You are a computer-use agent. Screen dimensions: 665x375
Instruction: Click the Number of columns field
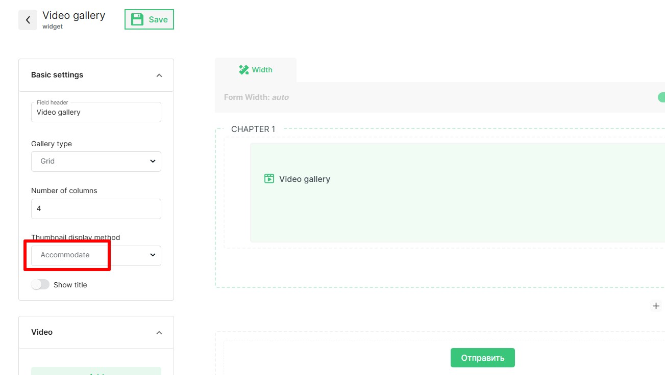96,209
